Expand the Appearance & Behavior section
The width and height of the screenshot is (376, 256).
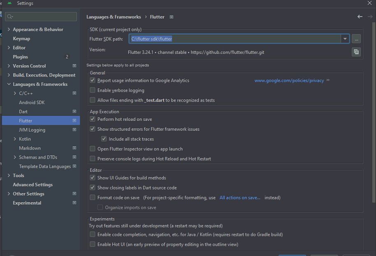tap(9, 30)
